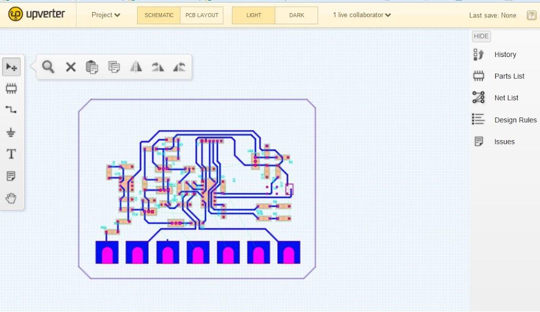Hide the right side panel
540x312 pixels.
(480, 36)
